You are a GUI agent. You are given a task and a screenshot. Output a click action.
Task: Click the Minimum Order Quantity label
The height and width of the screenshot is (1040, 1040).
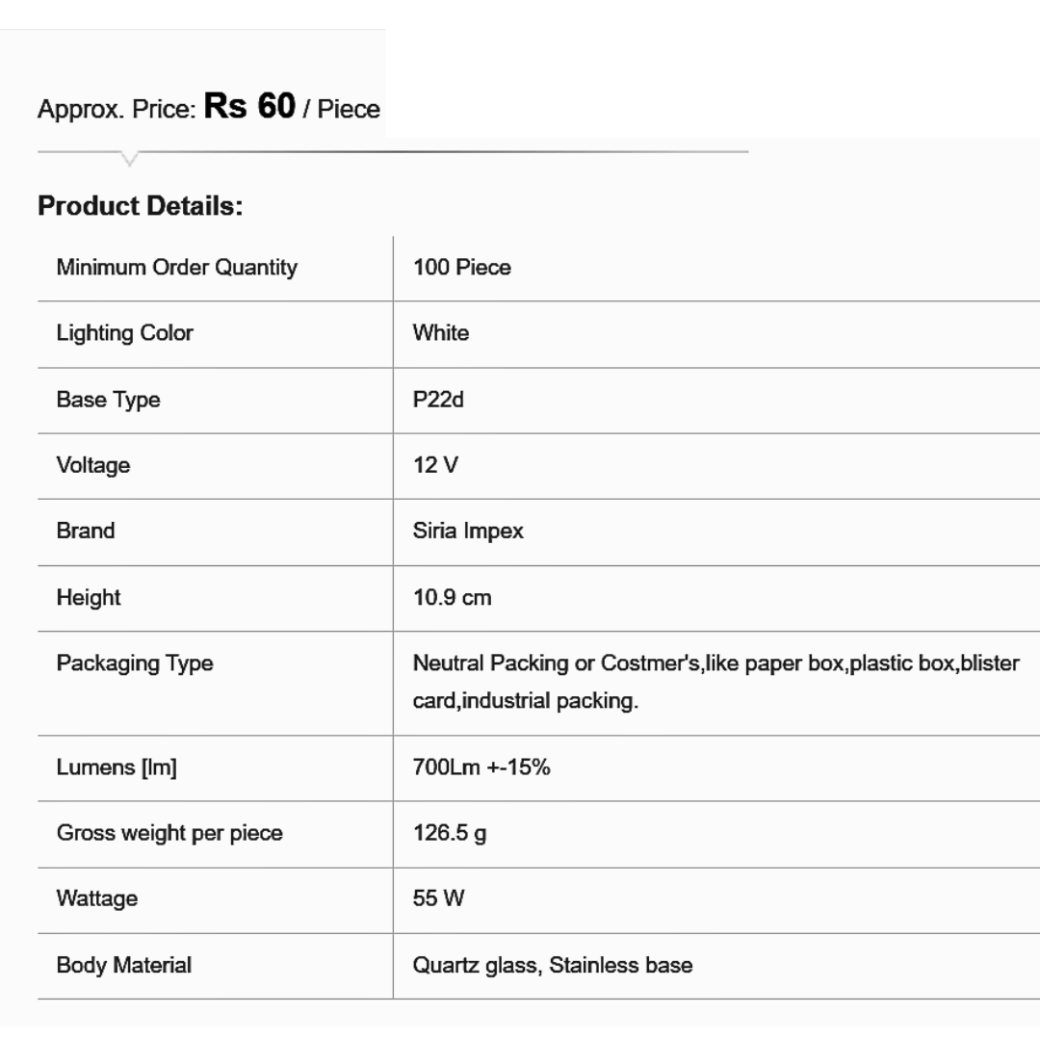point(176,268)
